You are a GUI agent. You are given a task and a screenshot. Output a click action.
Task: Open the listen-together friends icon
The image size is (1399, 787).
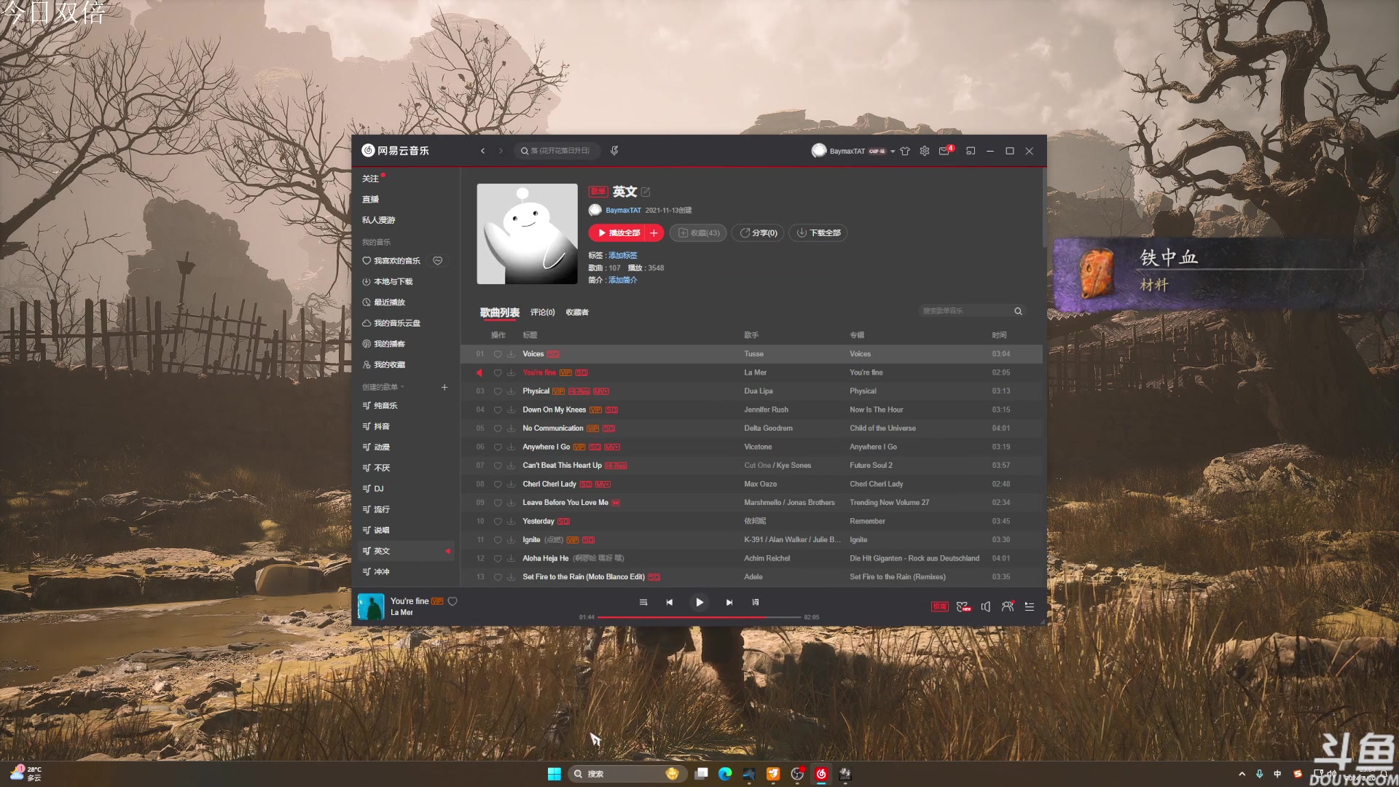coord(1008,606)
